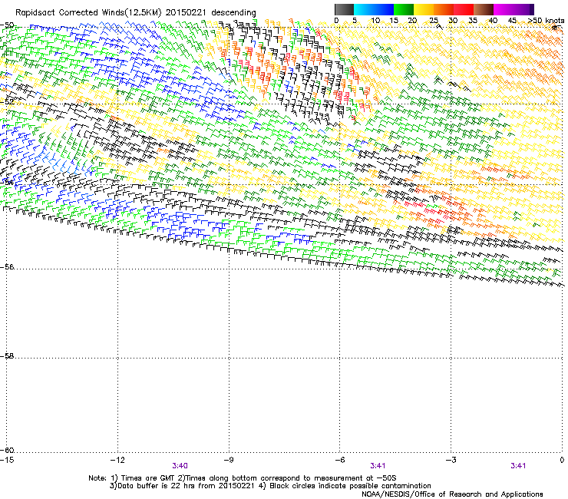This screenshot has height=499, width=568.
Task: Click the legend number 25
Action: tap(434, 21)
